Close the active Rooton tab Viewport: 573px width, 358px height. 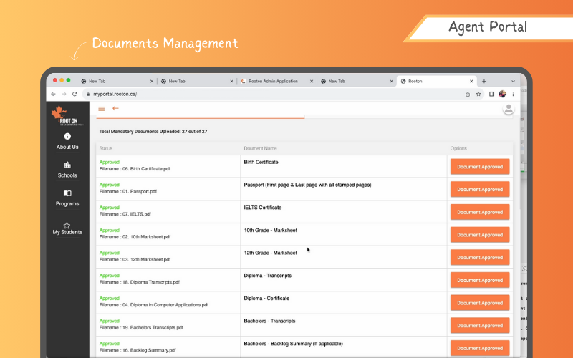pyautogui.click(x=471, y=81)
